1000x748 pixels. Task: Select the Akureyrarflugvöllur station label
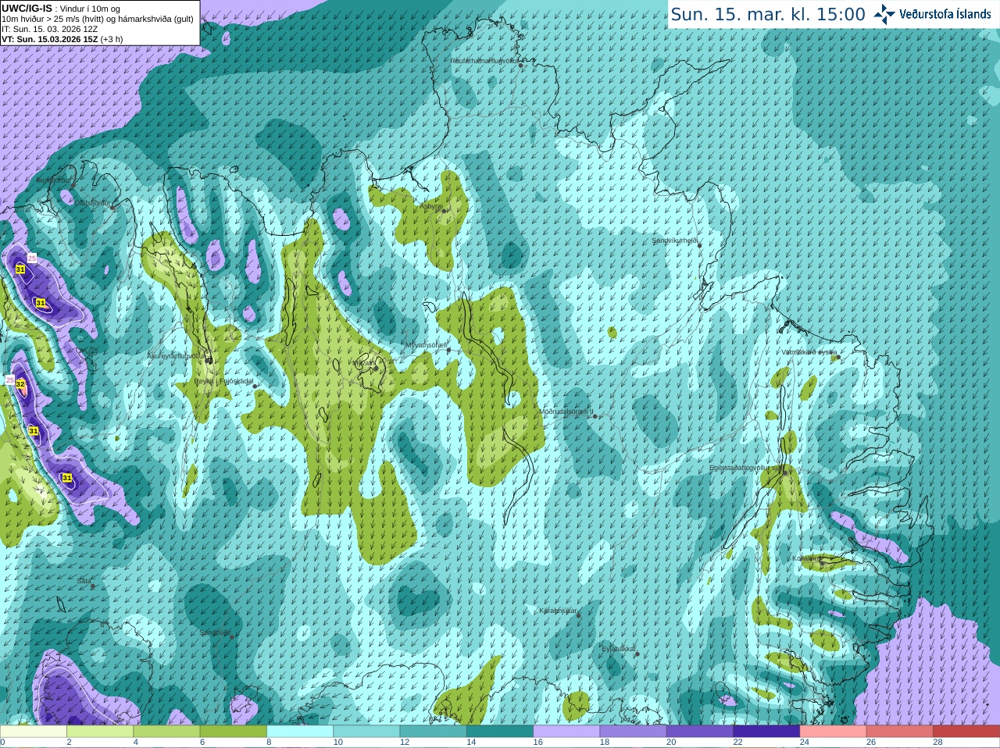[x=177, y=355]
